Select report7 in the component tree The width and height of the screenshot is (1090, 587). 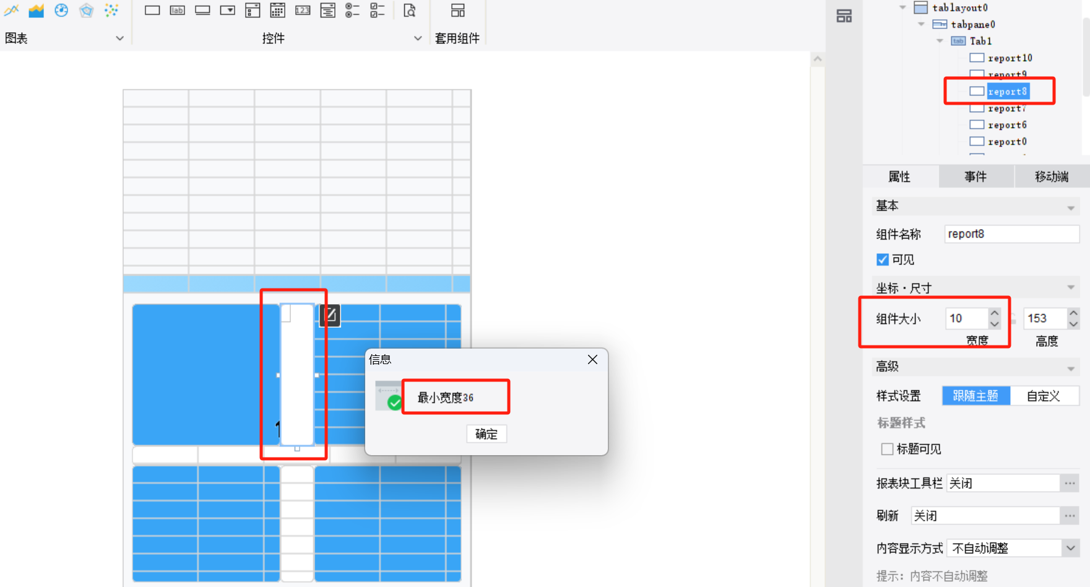[x=1007, y=108]
